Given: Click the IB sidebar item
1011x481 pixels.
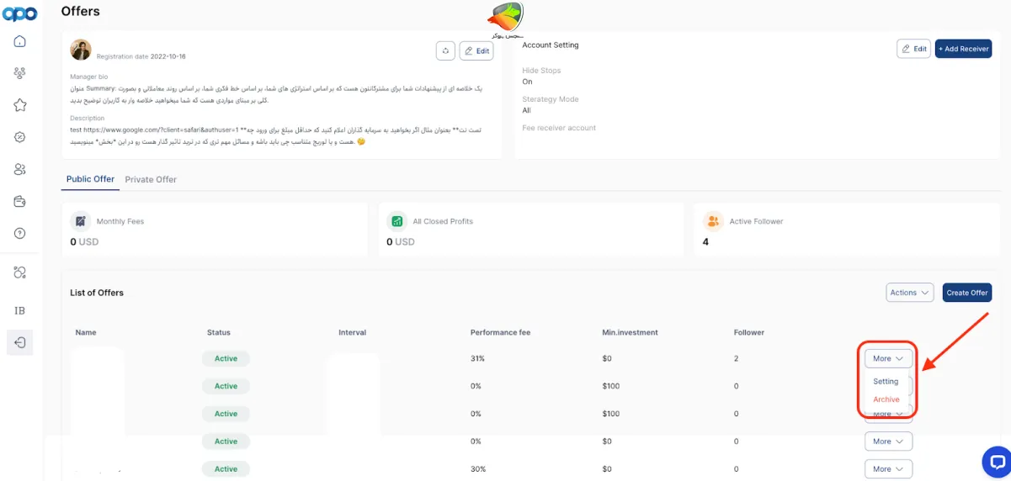Looking at the screenshot, I should 20,310.
